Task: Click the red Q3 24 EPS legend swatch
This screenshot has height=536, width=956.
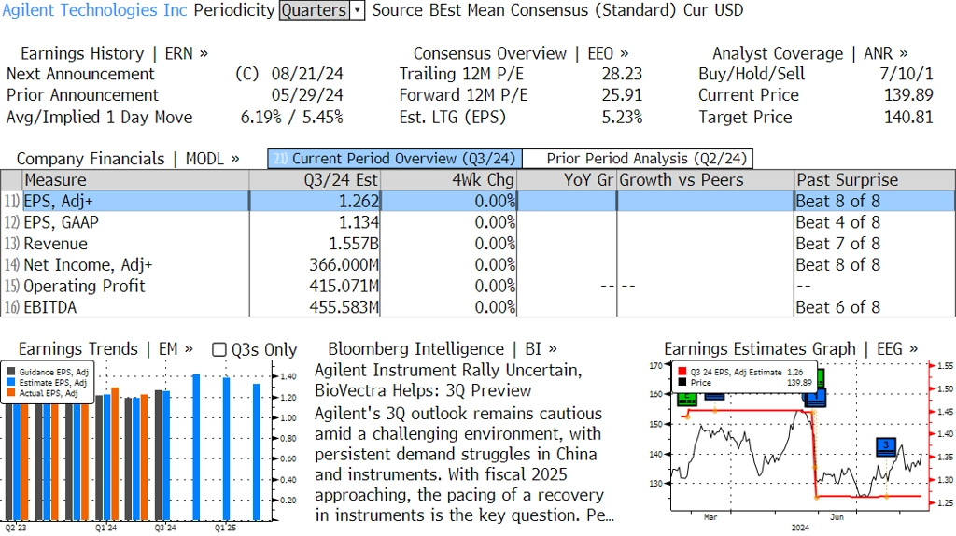Action: point(682,372)
